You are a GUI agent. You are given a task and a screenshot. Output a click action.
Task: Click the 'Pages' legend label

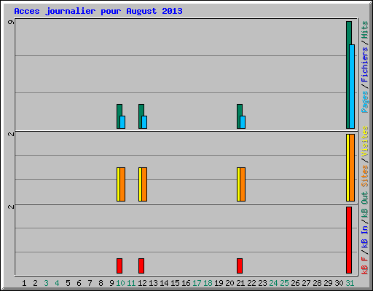click(x=365, y=102)
